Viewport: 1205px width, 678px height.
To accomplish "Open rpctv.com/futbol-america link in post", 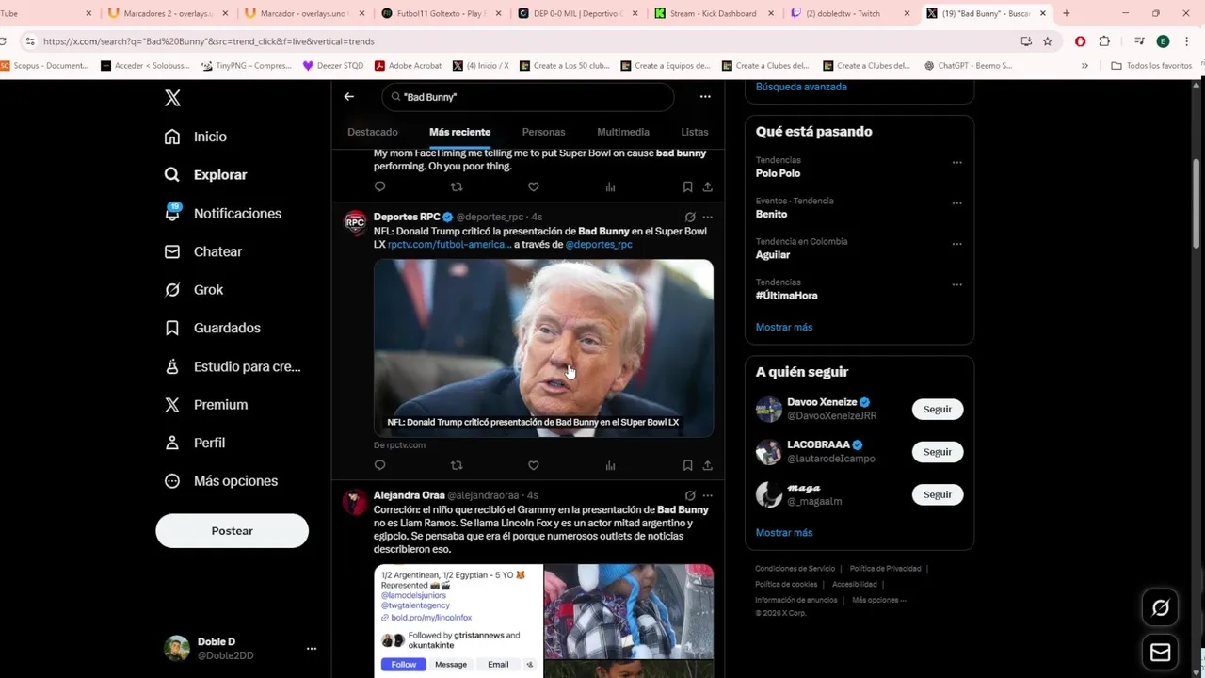I will (x=449, y=244).
